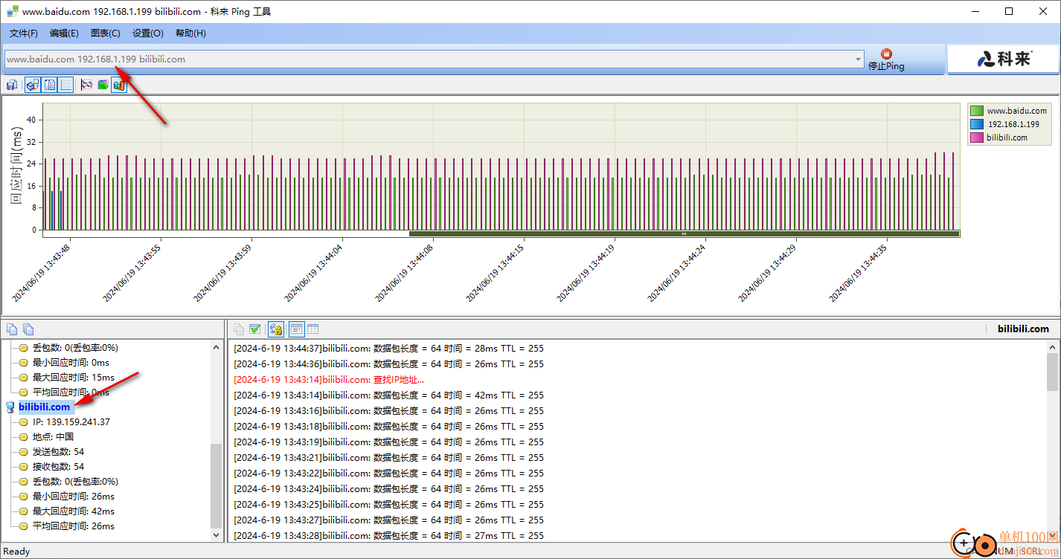Click the green www.baidu.com legend swatch
This screenshot has width=1061, height=559.
pyautogui.click(x=976, y=111)
